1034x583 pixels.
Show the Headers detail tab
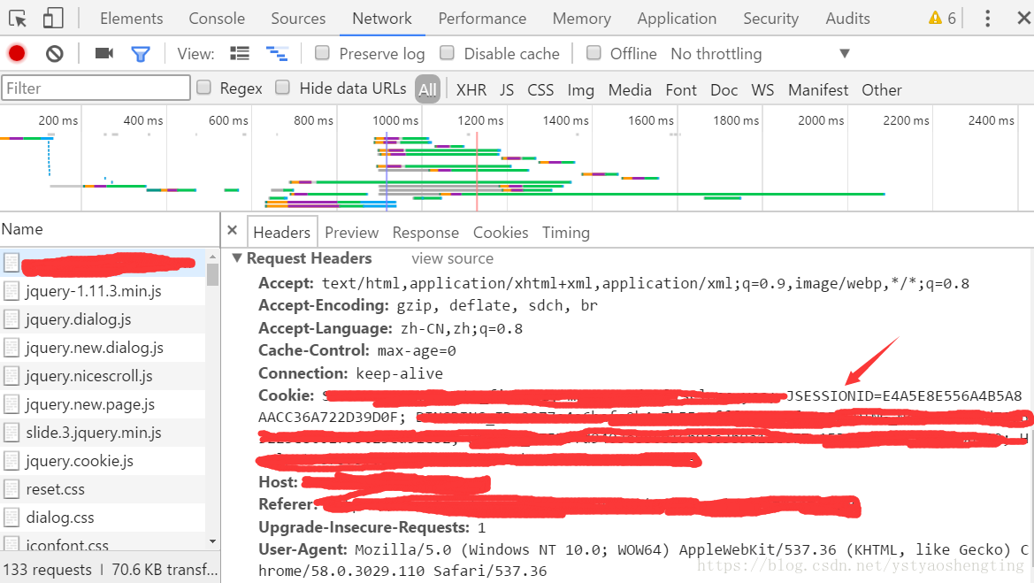pos(281,233)
